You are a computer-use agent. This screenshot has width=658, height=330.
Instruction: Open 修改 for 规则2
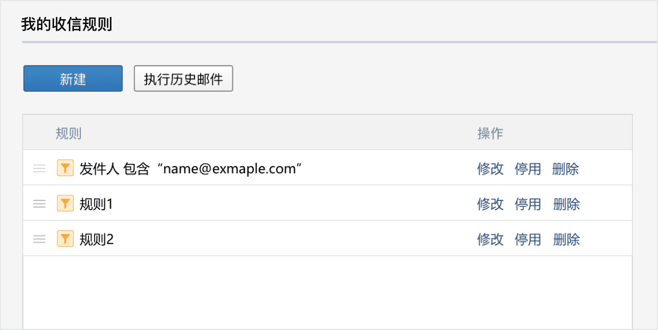490,239
